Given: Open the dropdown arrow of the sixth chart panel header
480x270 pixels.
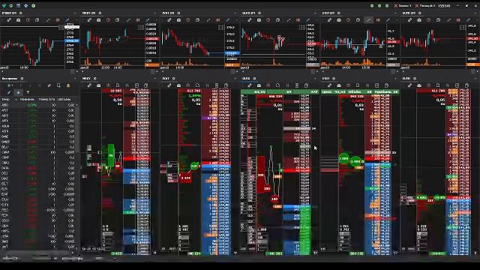Looking at the screenshot, I should [475, 13].
